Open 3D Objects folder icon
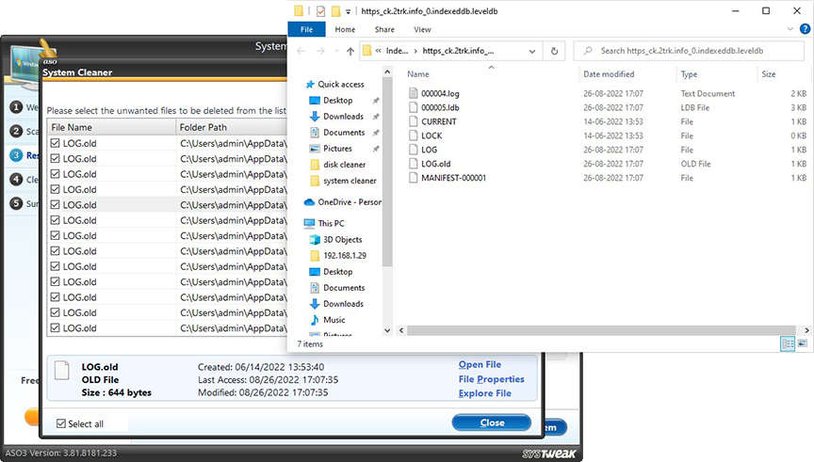Viewport: 814px width, 462px height. (315, 240)
